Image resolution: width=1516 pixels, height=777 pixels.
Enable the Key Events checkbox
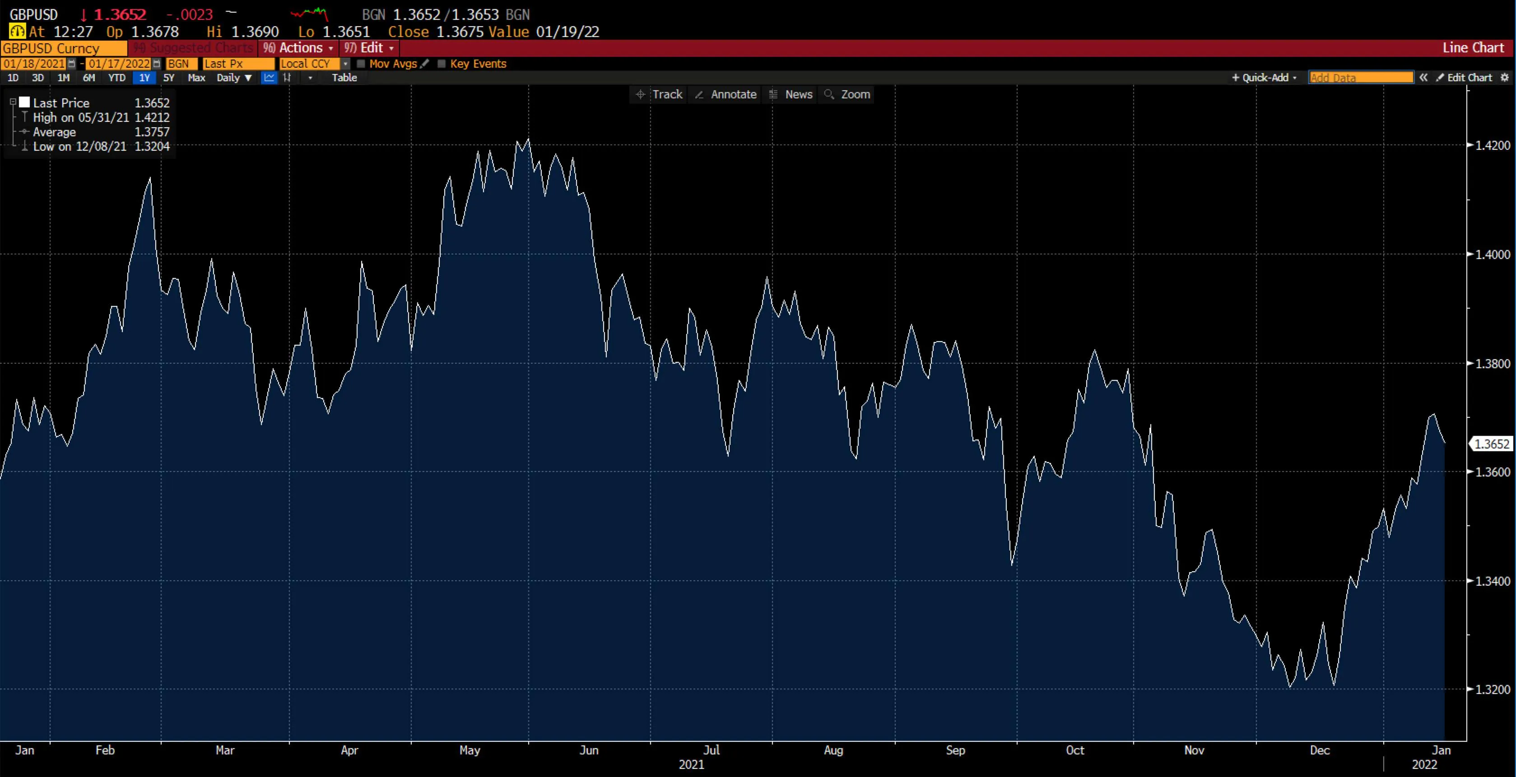[x=442, y=64]
